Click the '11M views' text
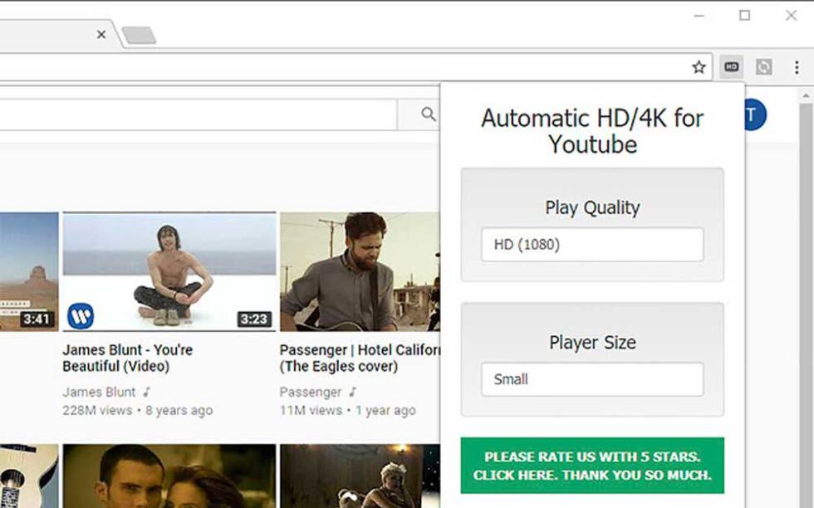Screen dimensions: 814x508 [311, 410]
